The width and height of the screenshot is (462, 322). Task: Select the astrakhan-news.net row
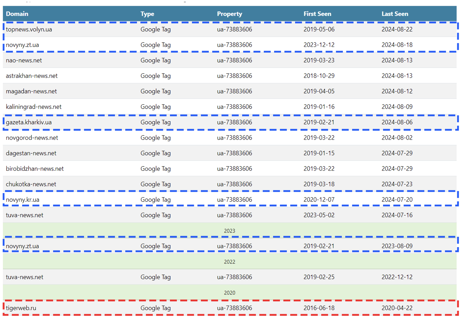32,75
